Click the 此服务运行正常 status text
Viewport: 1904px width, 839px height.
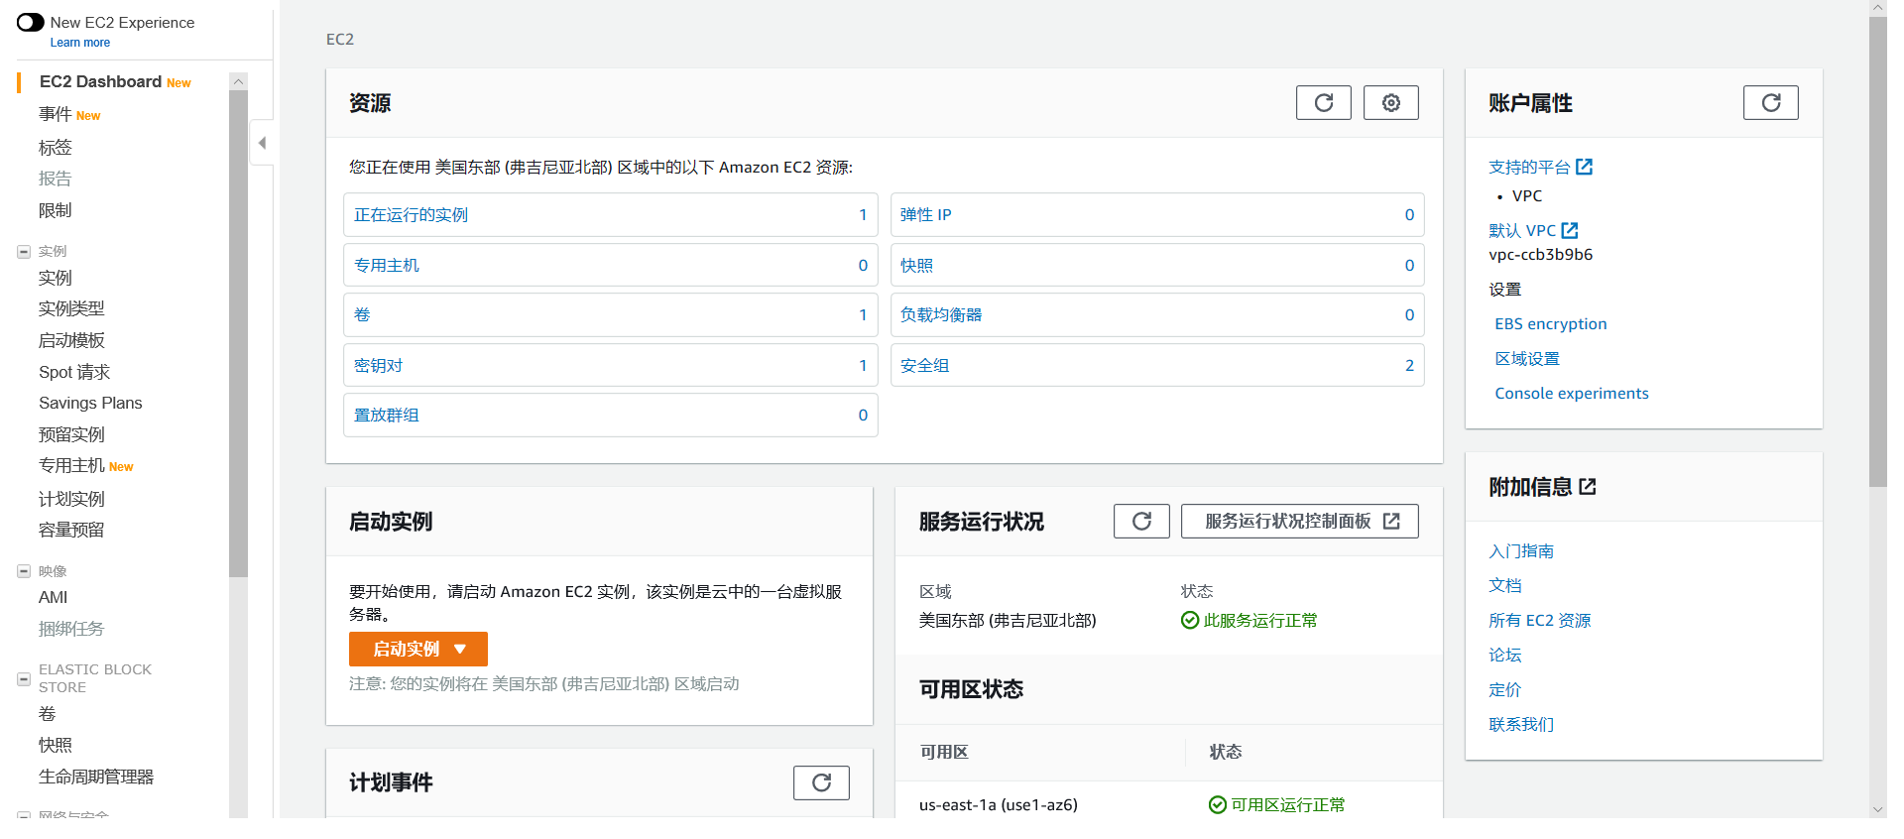coord(1260,621)
